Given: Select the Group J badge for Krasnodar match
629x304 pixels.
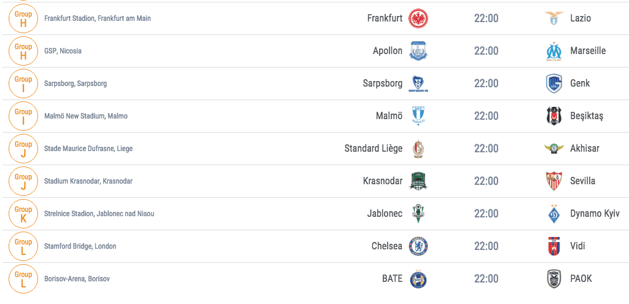Looking at the screenshot, I should pos(23,181).
